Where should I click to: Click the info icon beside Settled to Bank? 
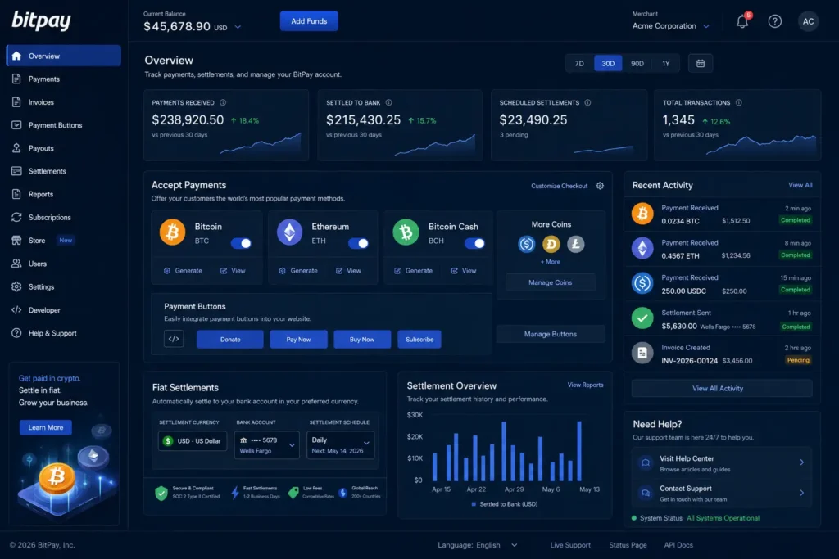(x=388, y=102)
